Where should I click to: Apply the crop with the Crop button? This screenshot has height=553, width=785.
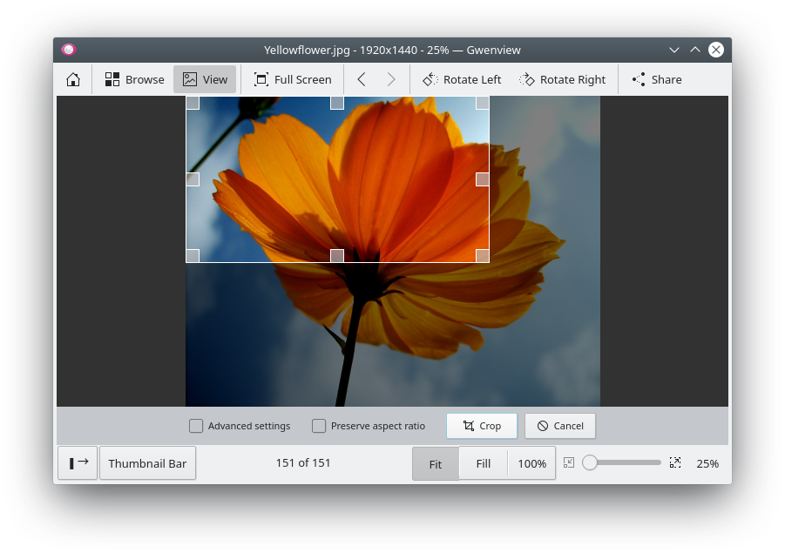pyautogui.click(x=482, y=426)
